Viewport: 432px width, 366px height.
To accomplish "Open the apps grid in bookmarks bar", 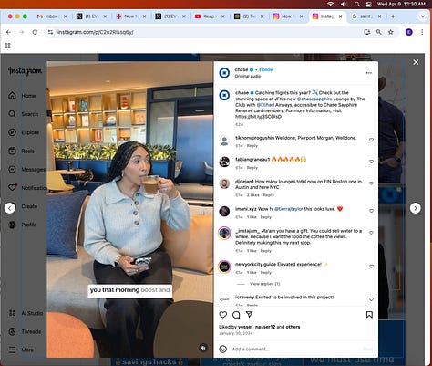I will pos(7,46).
